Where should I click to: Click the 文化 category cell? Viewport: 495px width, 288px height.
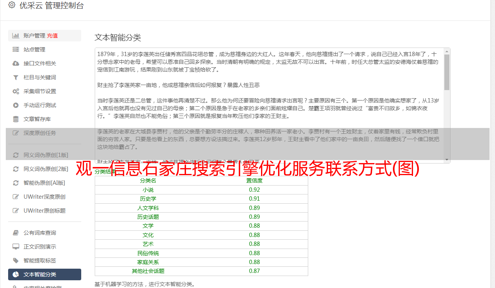click(x=148, y=235)
